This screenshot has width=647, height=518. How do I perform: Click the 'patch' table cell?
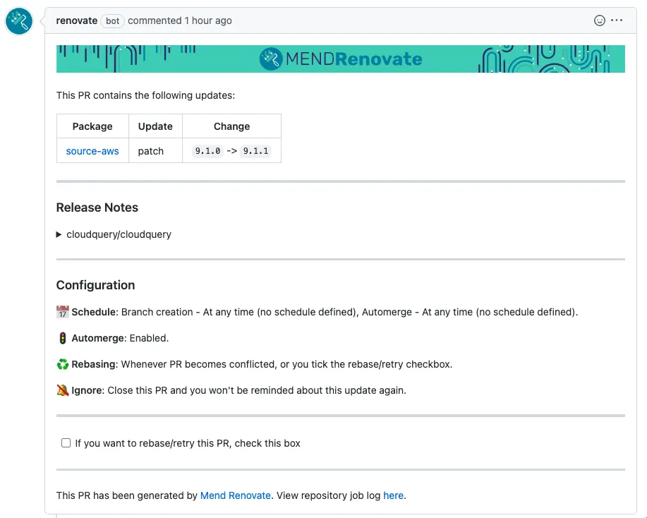click(x=155, y=150)
